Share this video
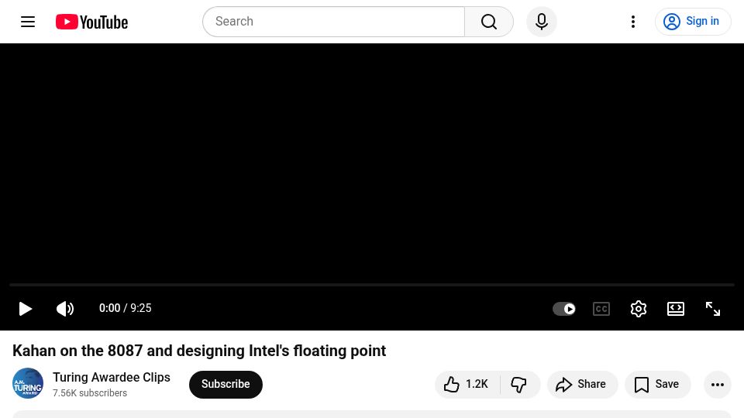The height and width of the screenshot is (418, 744). (582, 385)
